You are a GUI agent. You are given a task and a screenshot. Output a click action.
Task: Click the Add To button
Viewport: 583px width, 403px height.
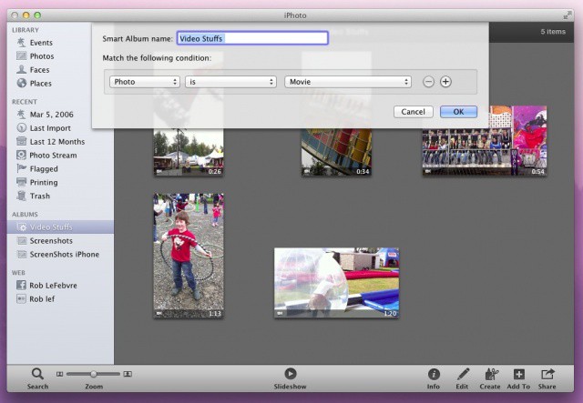click(518, 374)
